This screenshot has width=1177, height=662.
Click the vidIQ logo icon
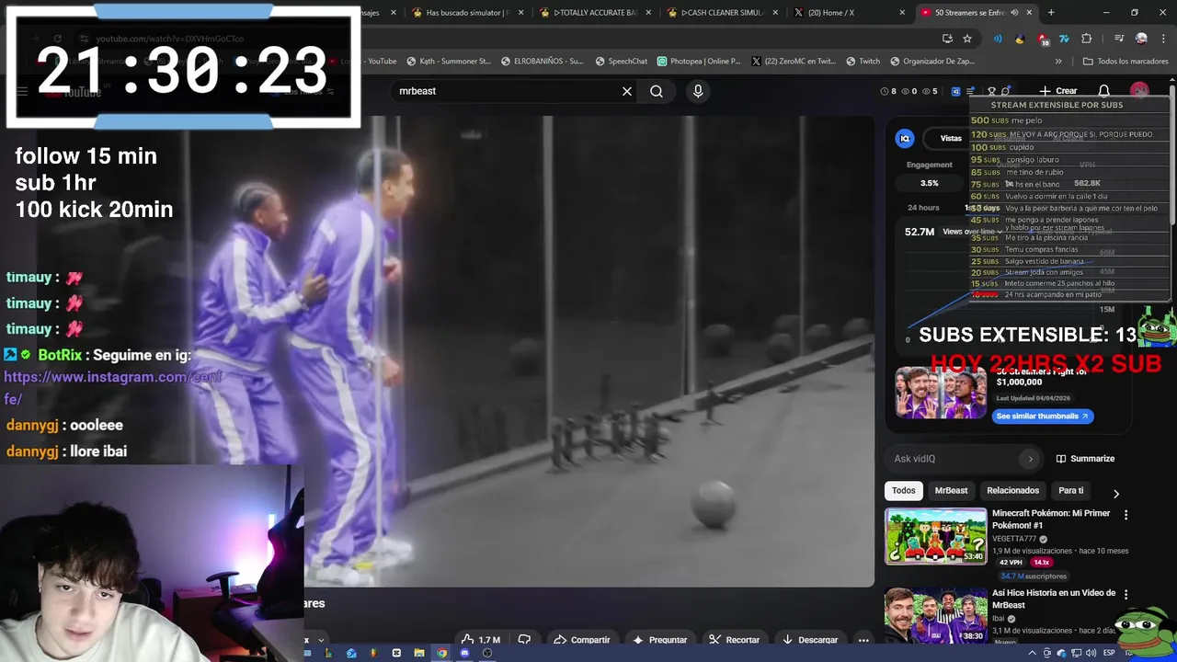tap(905, 138)
